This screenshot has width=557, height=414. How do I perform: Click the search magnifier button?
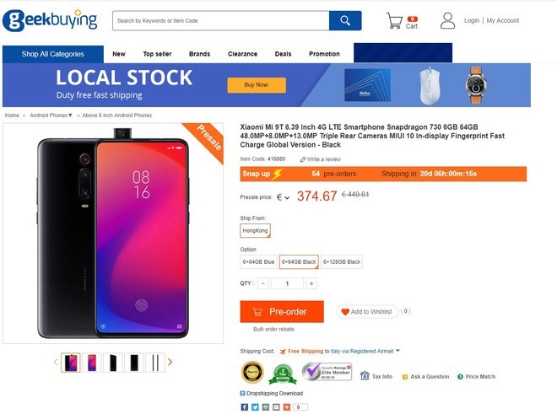pos(345,20)
